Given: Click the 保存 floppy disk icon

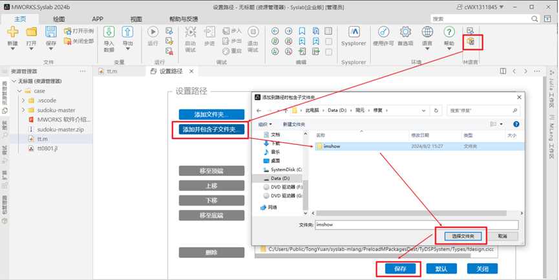Looking at the screenshot, I should [51, 32].
